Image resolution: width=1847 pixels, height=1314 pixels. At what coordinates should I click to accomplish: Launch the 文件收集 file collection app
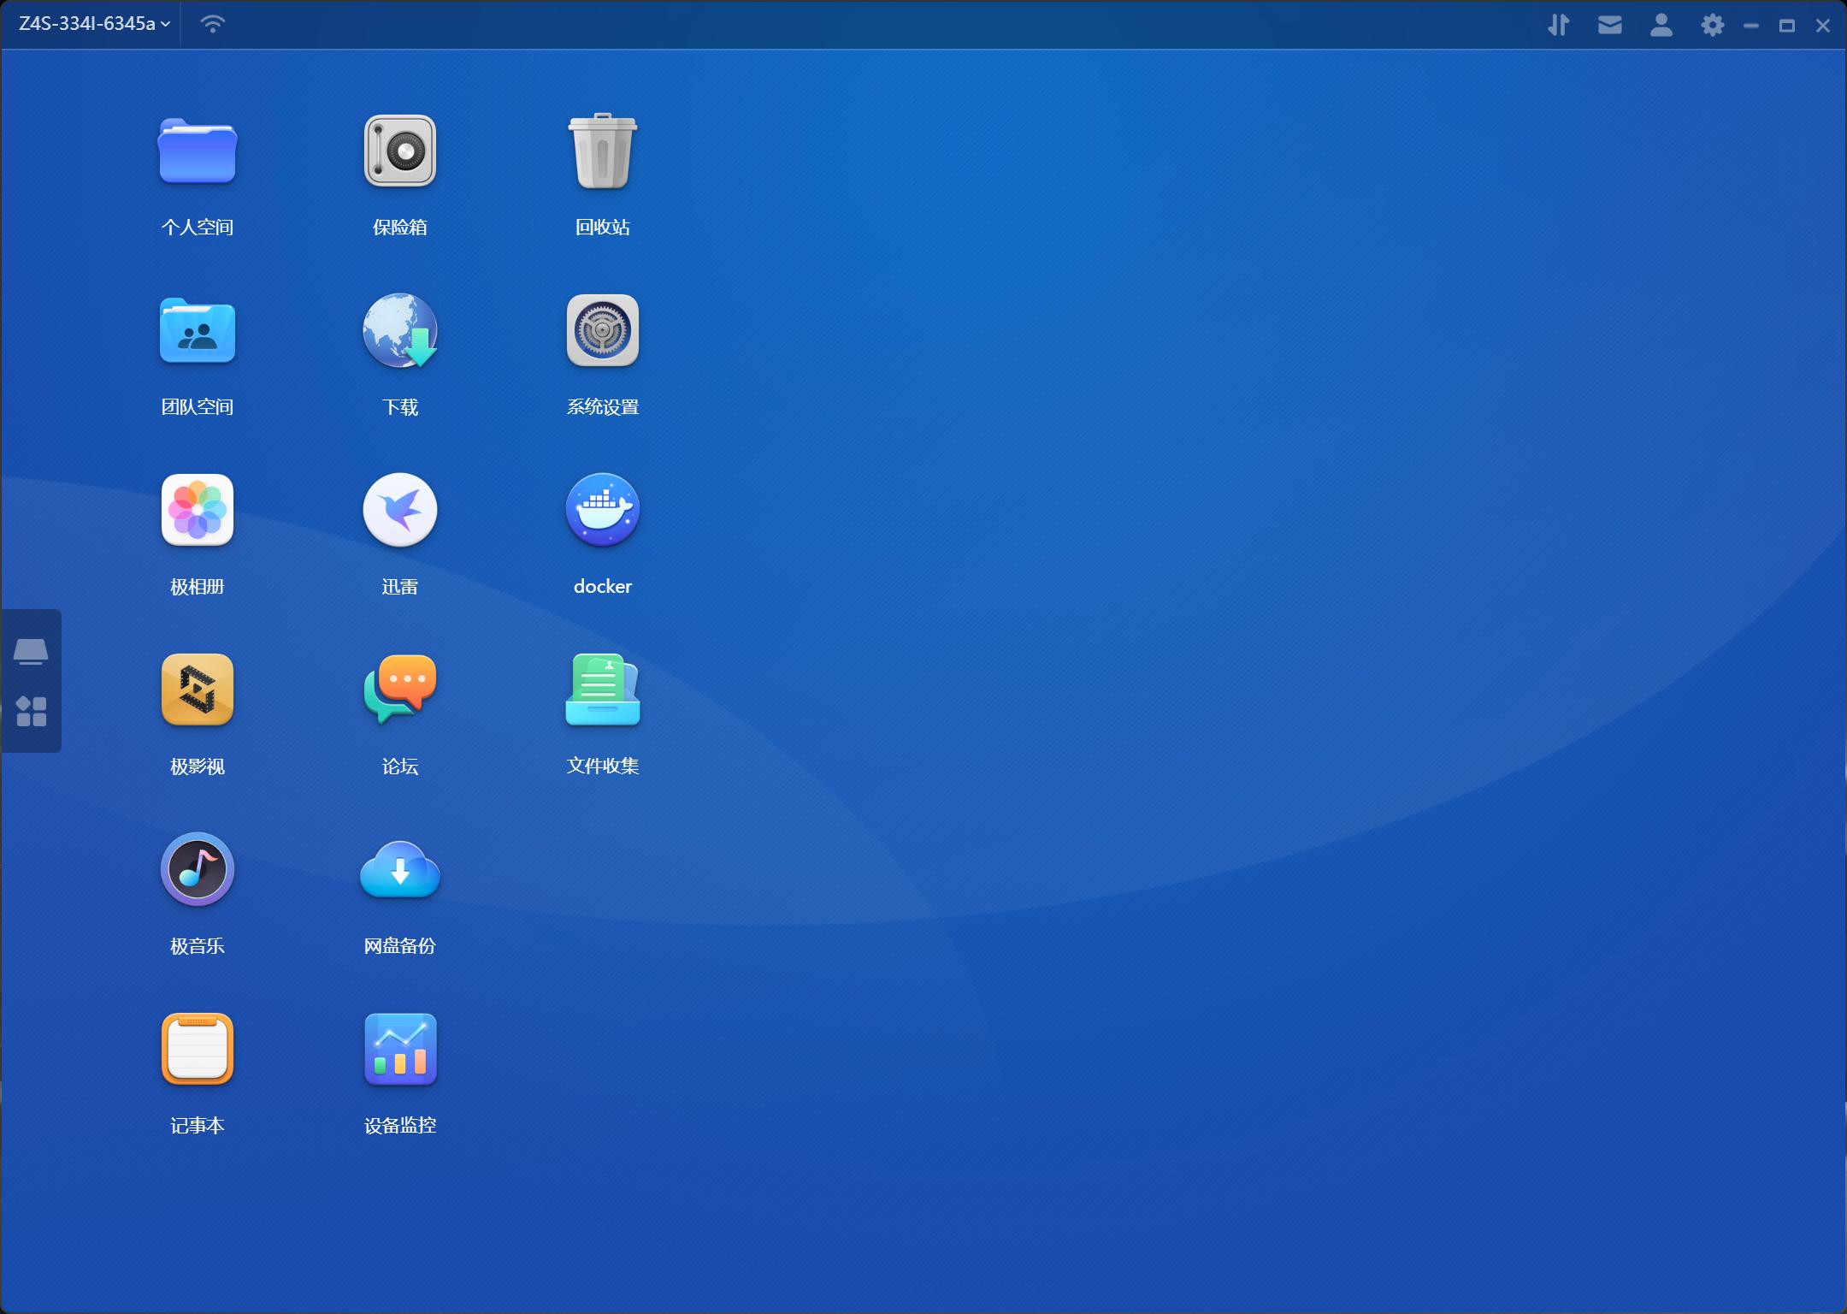(602, 690)
